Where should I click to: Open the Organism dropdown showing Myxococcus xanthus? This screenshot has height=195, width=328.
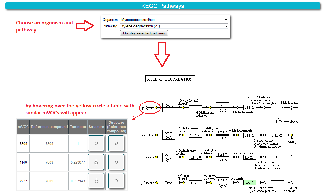click(174, 20)
